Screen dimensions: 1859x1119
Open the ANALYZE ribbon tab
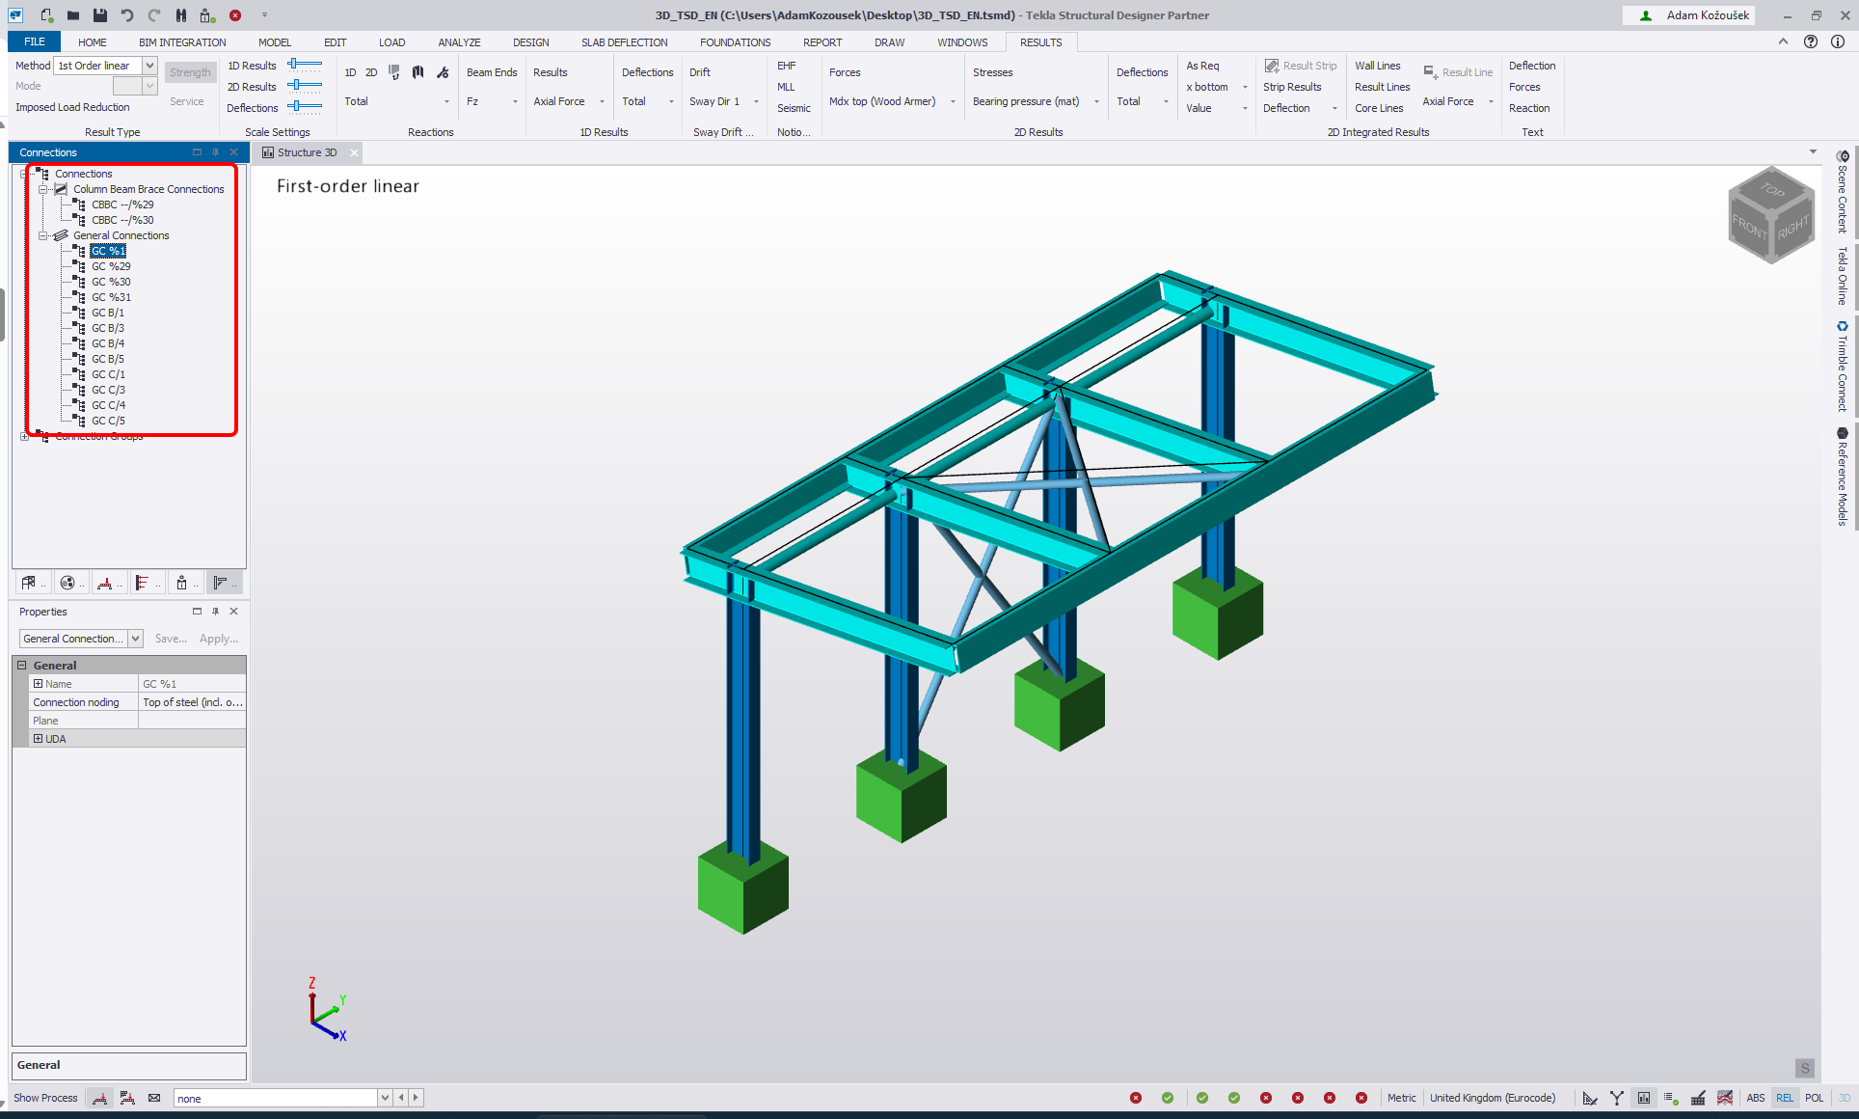click(x=459, y=42)
